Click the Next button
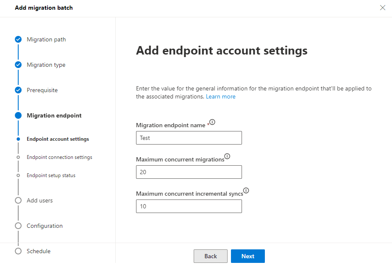The height and width of the screenshot is (265, 392). click(248, 256)
